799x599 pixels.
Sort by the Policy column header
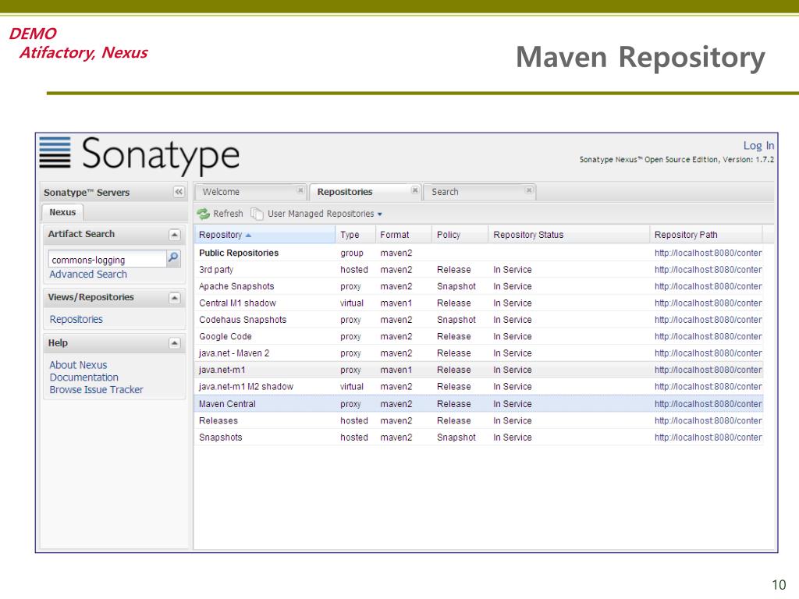460,235
